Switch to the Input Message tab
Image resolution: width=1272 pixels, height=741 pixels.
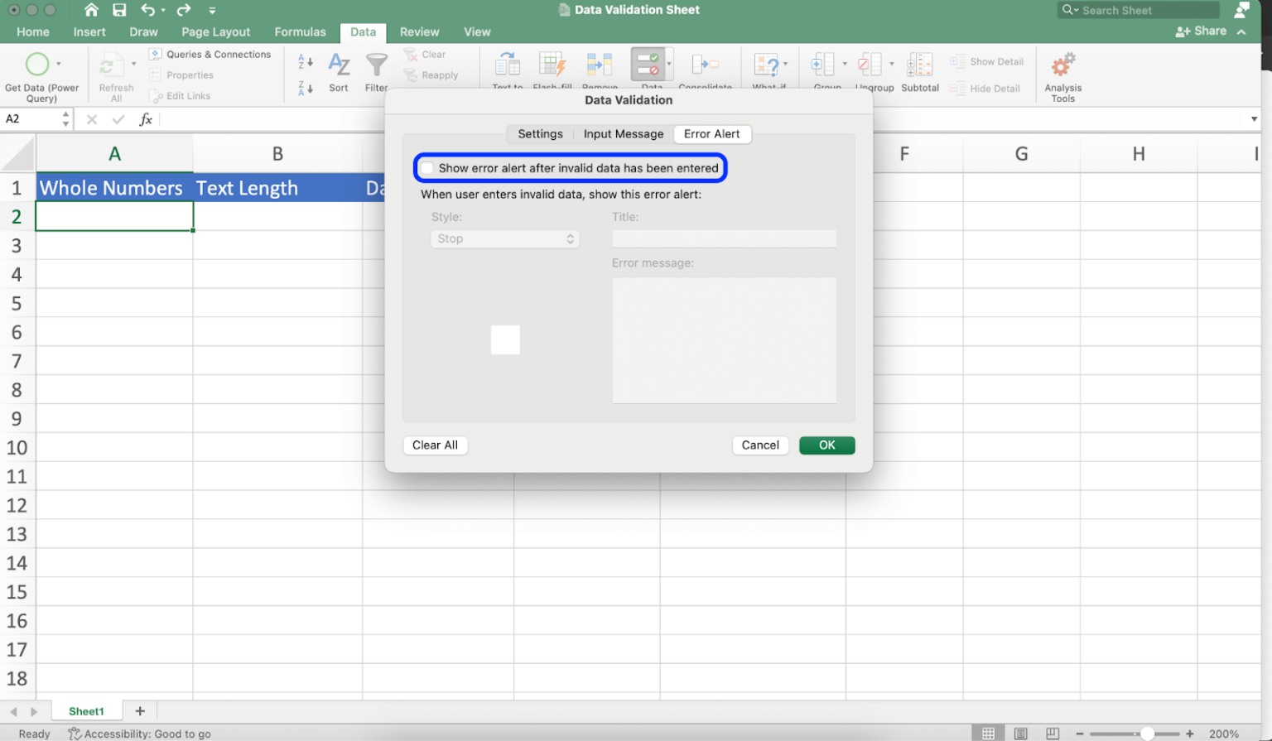pyautogui.click(x=624, y=133)
